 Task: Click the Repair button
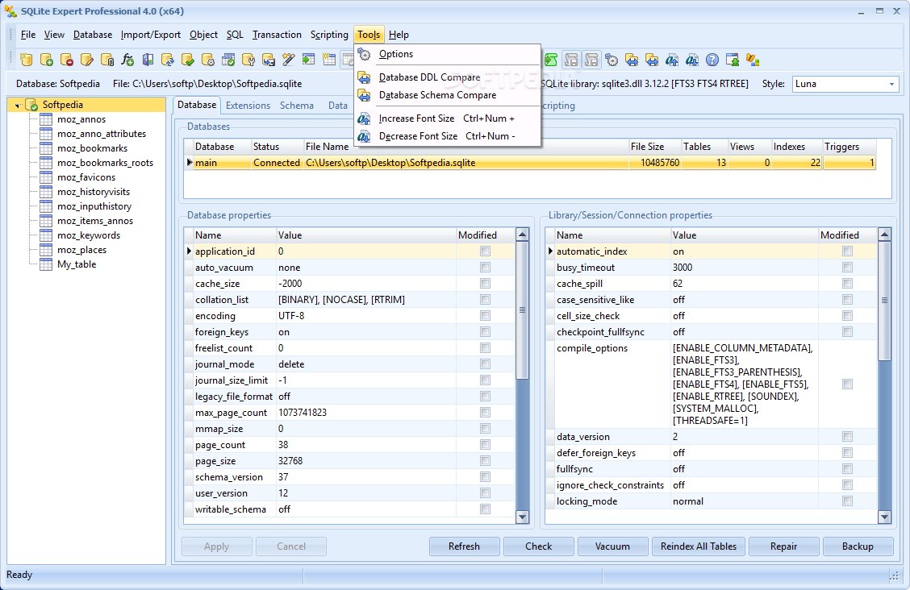[x=783, y=546]
